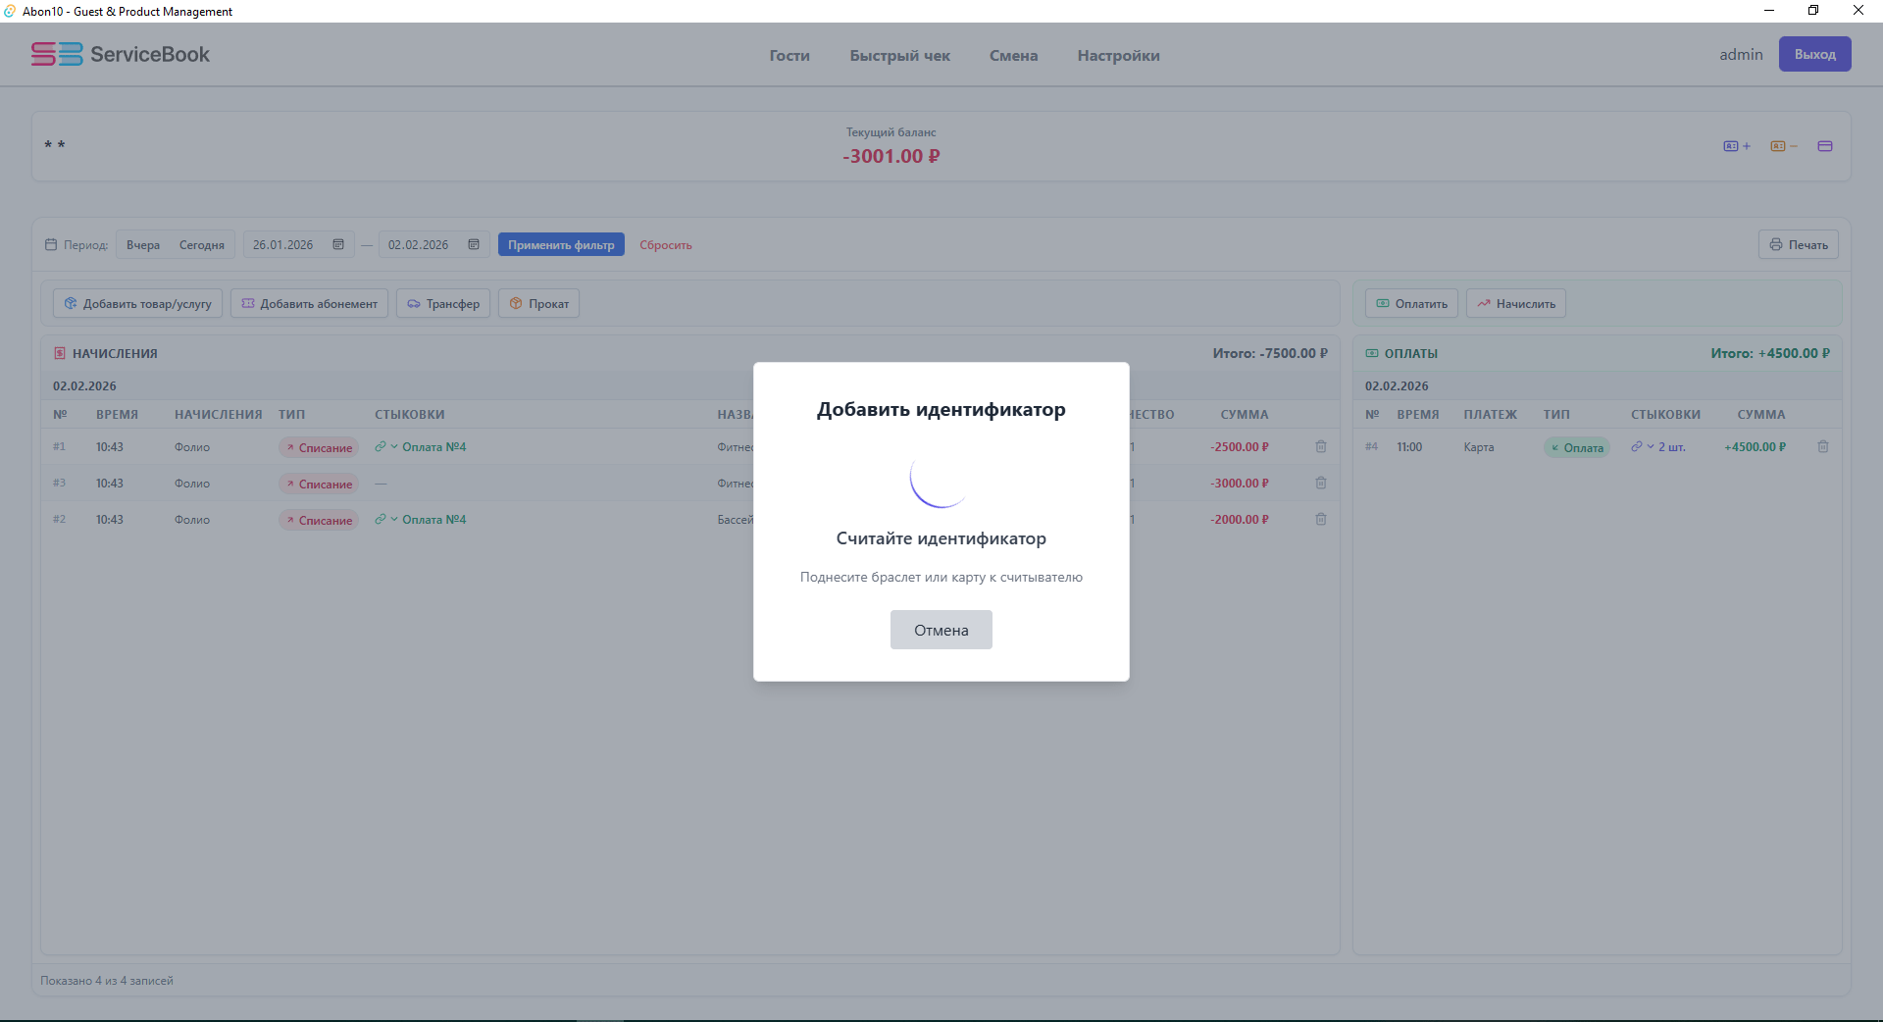Click the СУММА header in charges table
The width and height of the screenshot is (1883, 1022).
[x=1244, y=415]
